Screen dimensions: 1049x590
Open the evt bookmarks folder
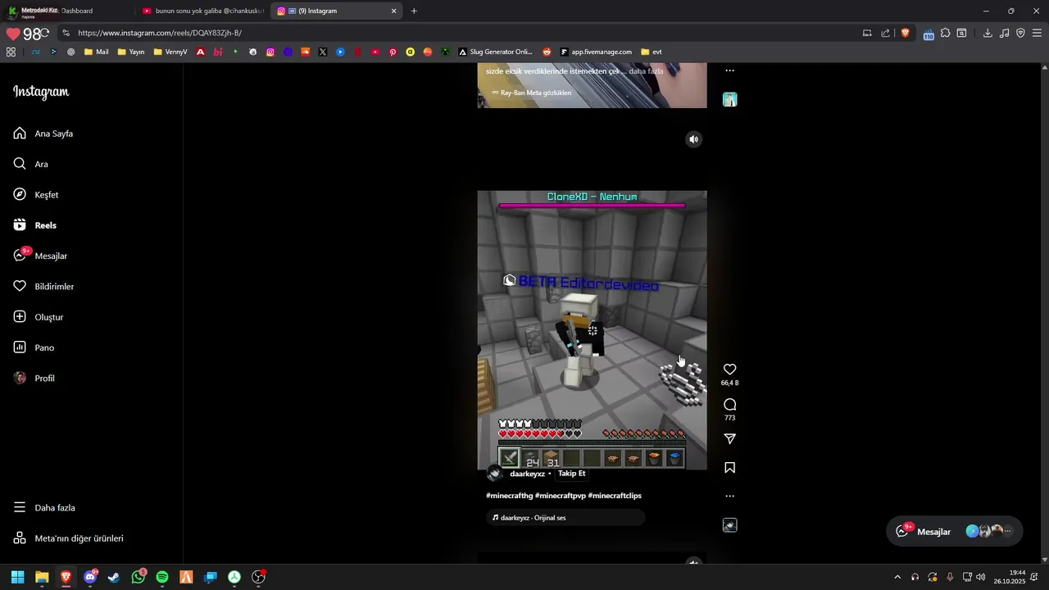coord(652,52)
